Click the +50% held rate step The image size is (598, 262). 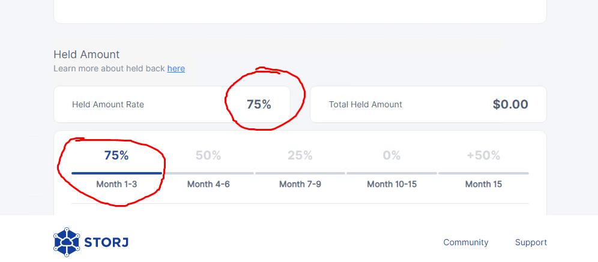point(483,155)
